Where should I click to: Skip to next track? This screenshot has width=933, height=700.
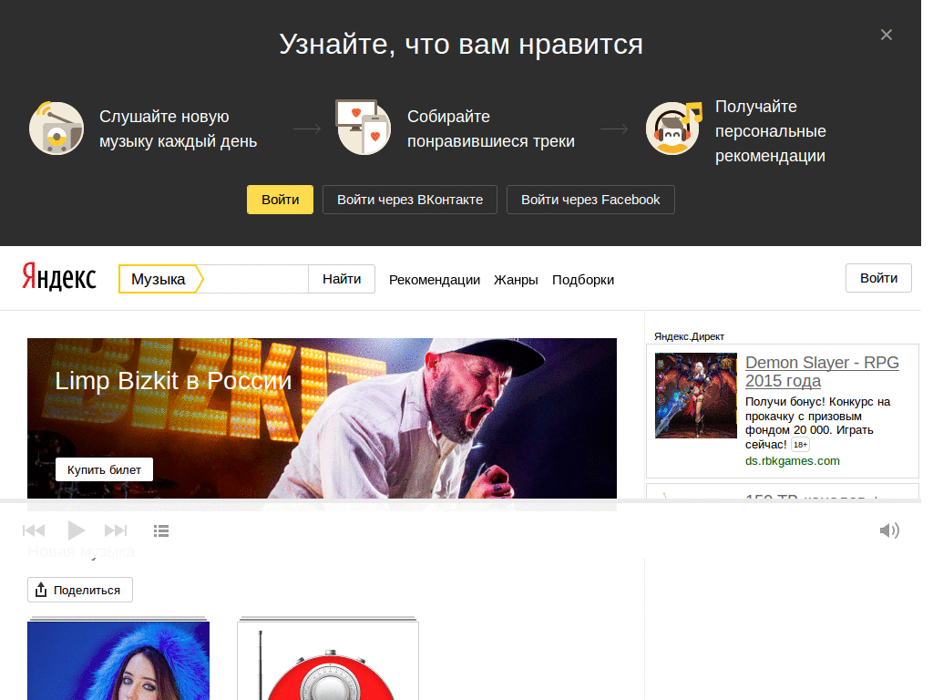pos(116,530)
